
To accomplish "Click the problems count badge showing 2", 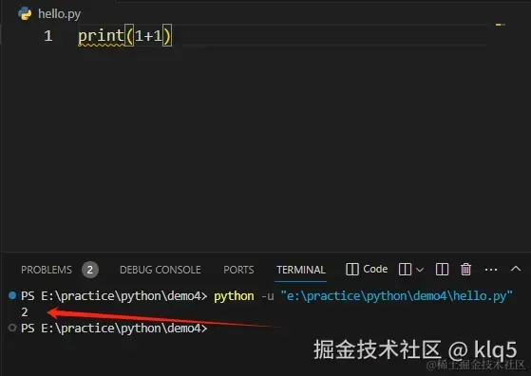I will pos(89,270).
